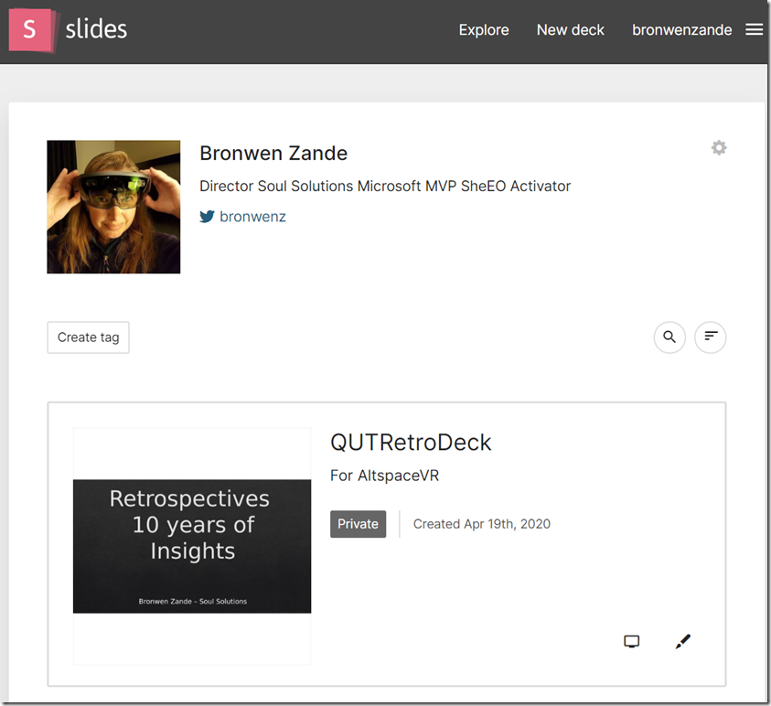The height and width of the screenshot is (706, 771).
Task: Open the sort decks icon
Action: click(710, 337)
